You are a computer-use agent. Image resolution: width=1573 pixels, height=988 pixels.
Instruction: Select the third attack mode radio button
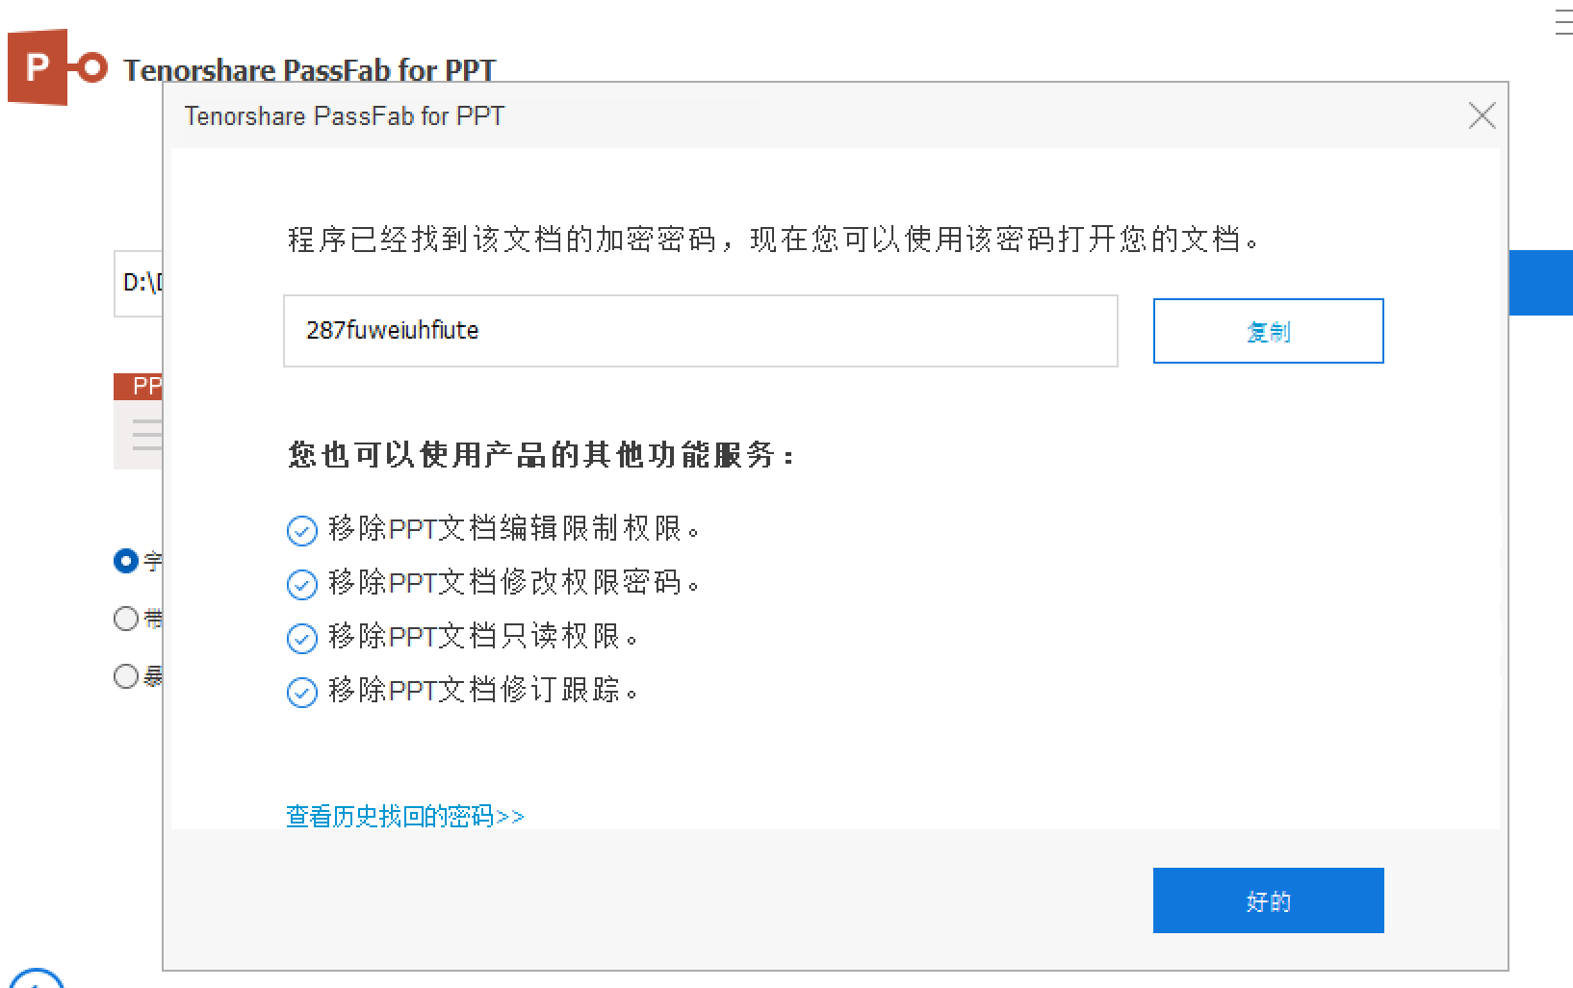126,676
